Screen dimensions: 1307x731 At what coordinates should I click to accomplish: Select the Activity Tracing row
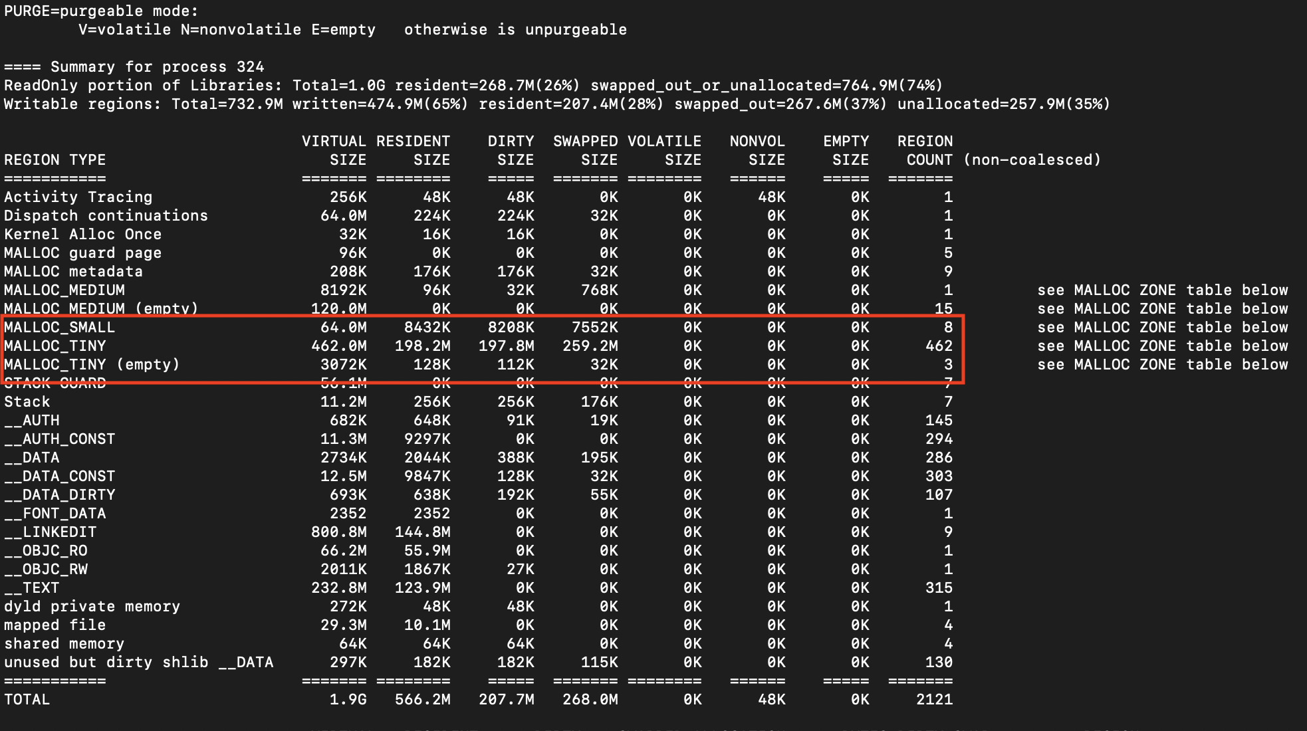[78, 197]
